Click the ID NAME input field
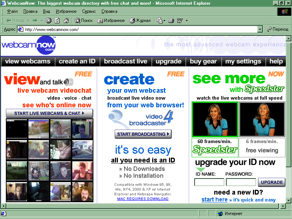The image size is (292, 219). tap(209, 182)
